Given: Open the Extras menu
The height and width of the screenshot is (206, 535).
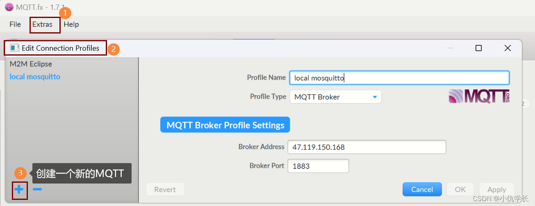Looking at the screenshot, I should (43, 25).
